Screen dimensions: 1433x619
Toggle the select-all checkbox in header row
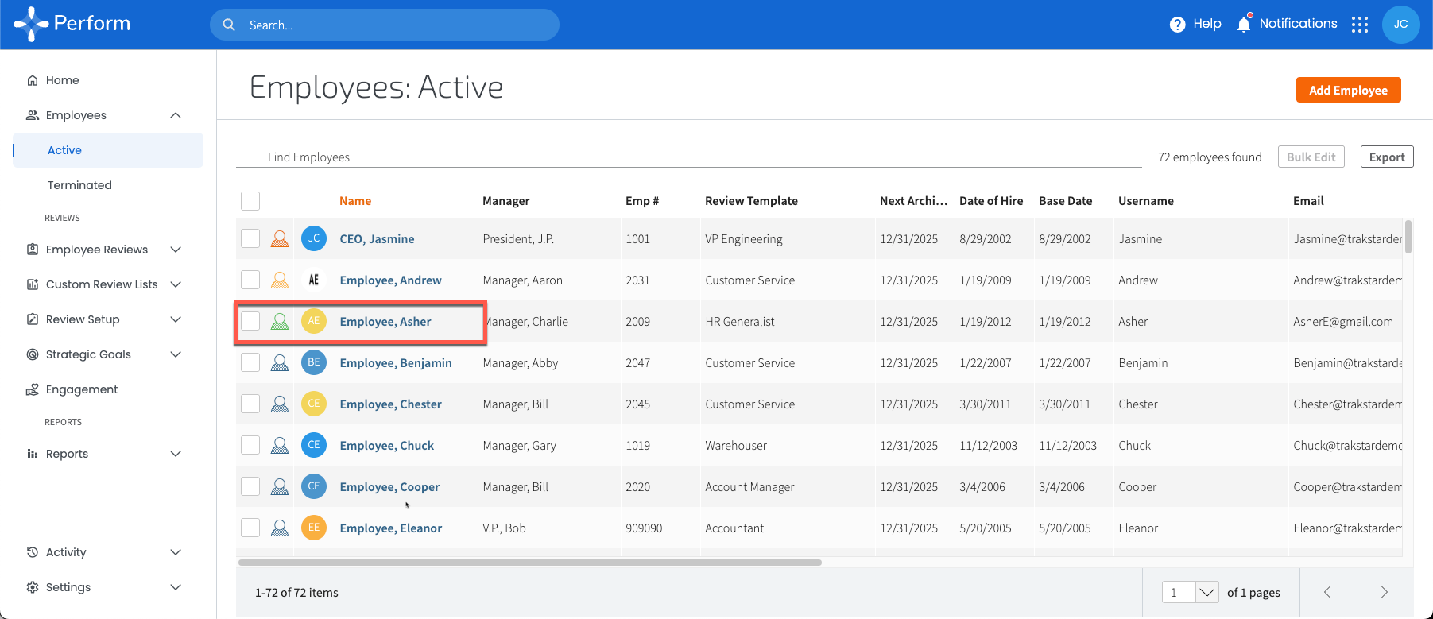[x=250, y=201]
